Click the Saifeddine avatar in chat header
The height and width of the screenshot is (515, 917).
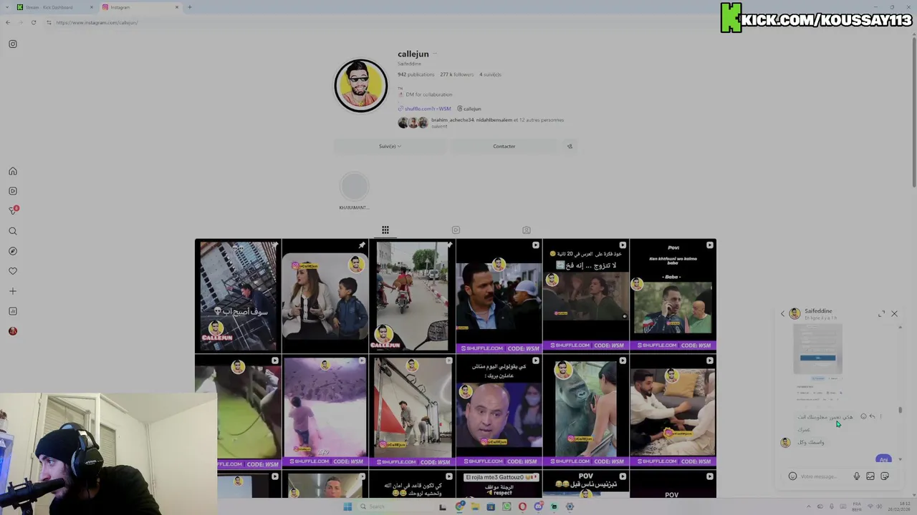pyautogui.click(x=794, y=313)
